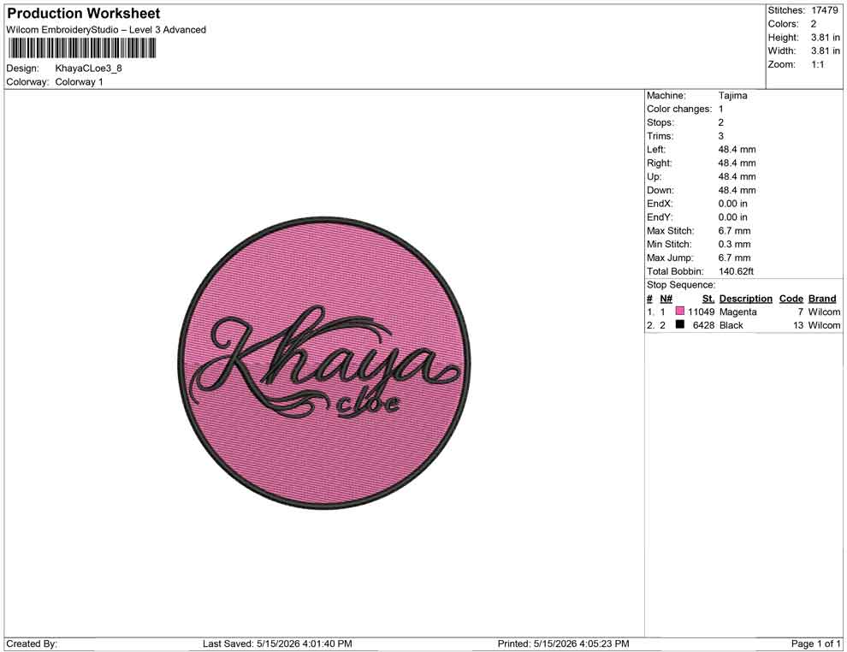
Task: Click the 'Printed: 5/15/2026 4:05:23 PM' footer
Action: point(564,643)
